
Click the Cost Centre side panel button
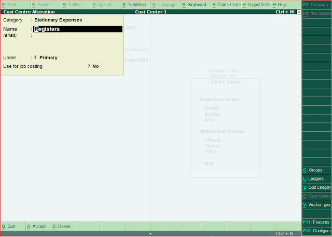[317, 196]
